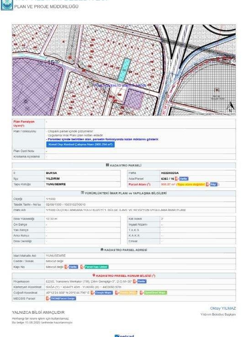Screen dimensions: 248x337
Task: Select the Tasdik Tarihi - No'su value
Action: [66, 205]
